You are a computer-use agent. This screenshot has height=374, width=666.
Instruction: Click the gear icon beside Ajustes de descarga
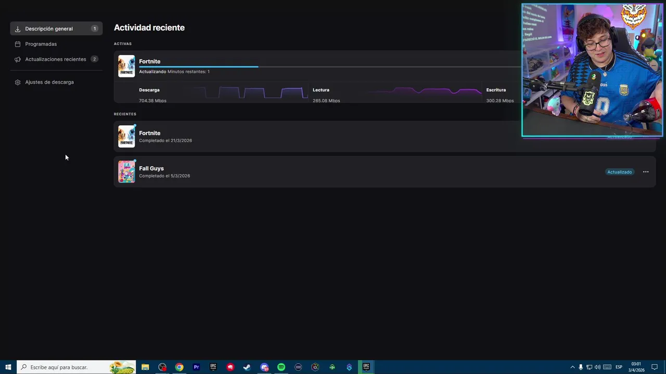tap(18, 82)
